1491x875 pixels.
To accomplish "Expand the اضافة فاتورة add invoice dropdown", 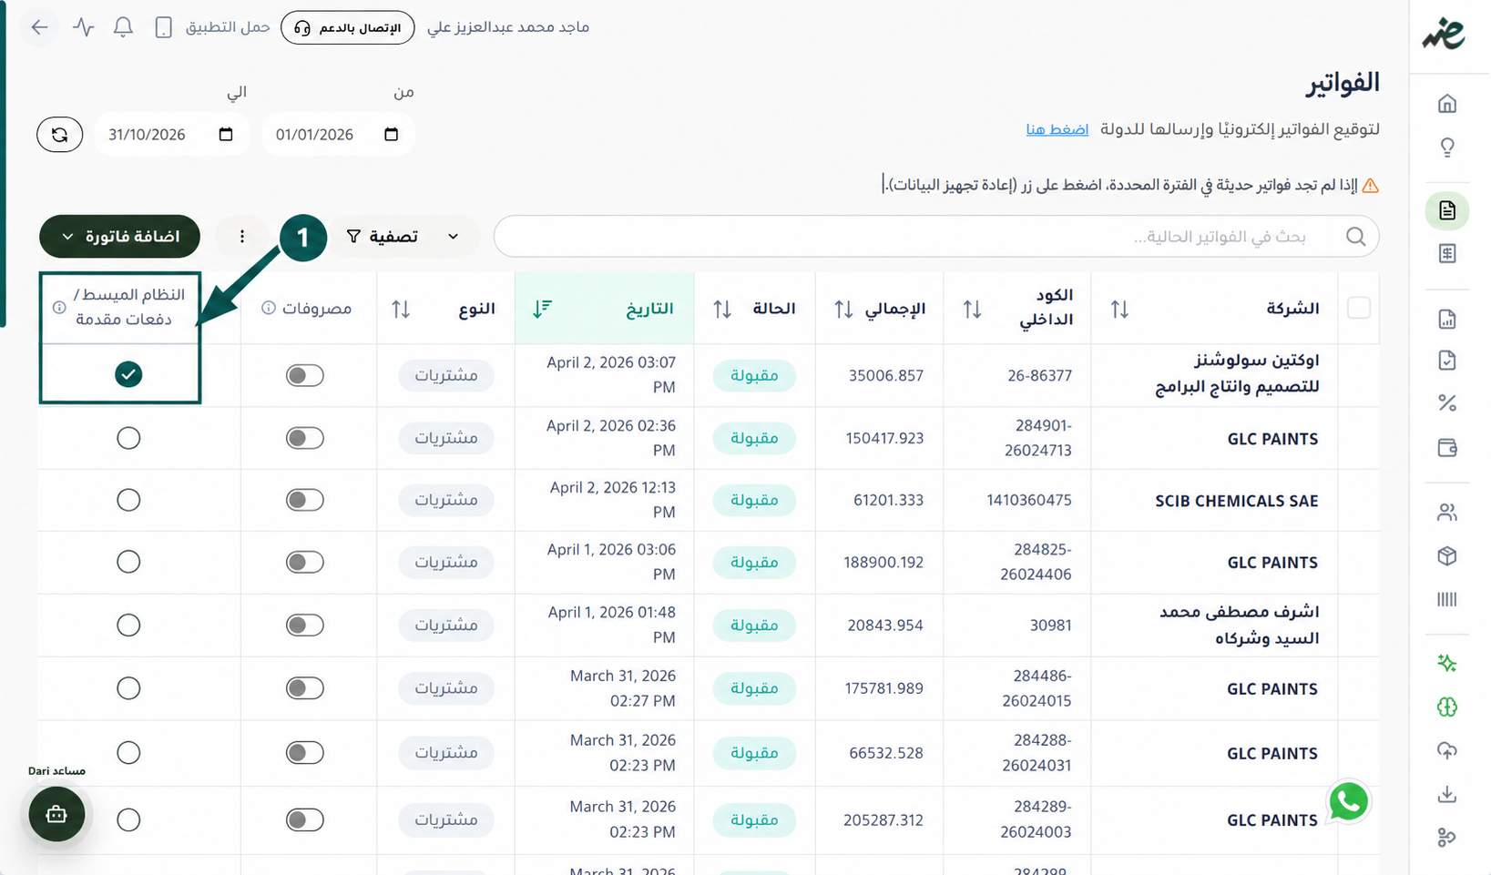I will point(119,237).
